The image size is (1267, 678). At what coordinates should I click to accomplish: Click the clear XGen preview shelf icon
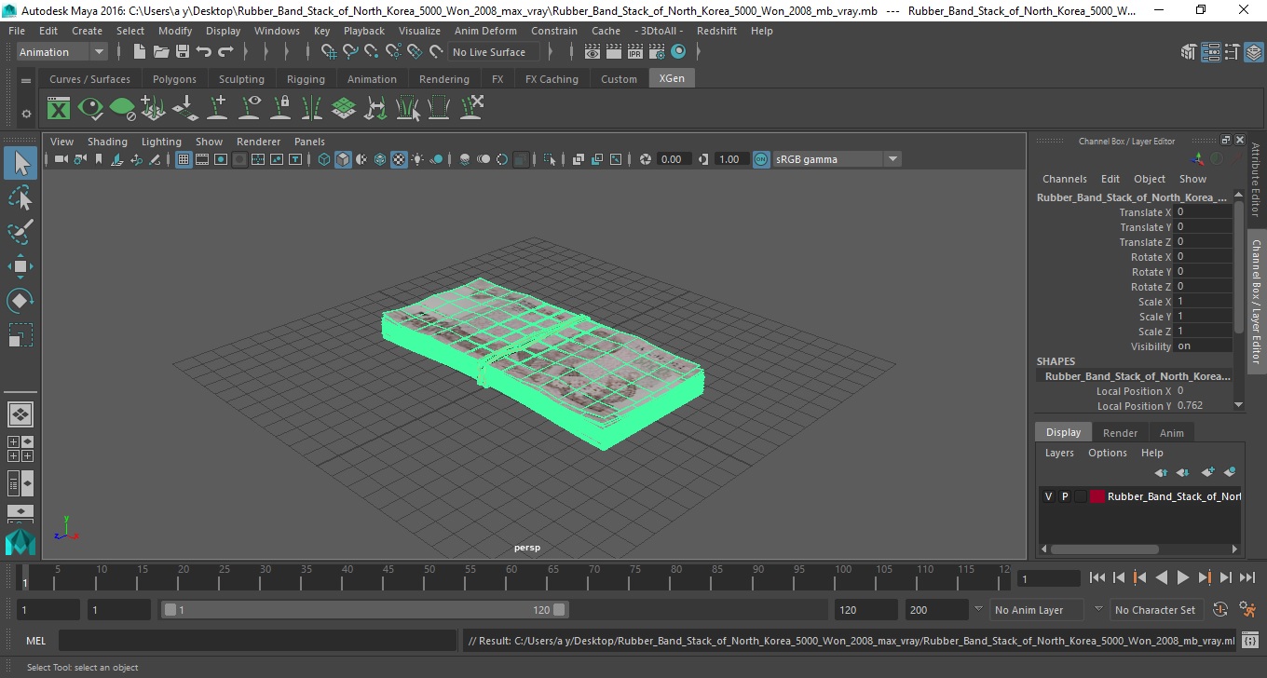[122, 108]
